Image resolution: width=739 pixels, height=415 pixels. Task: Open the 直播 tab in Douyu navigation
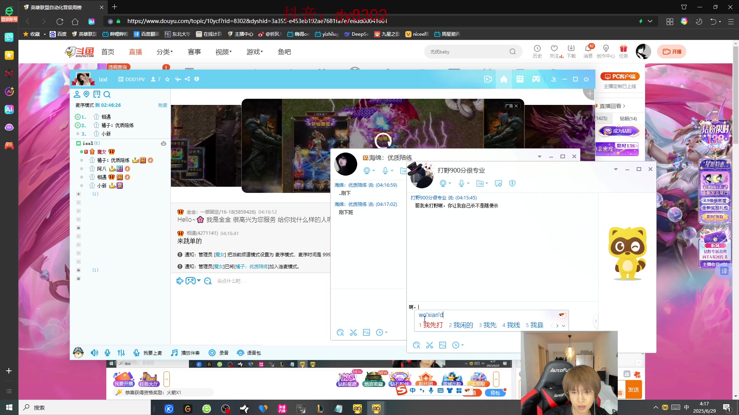click(135, 52)
